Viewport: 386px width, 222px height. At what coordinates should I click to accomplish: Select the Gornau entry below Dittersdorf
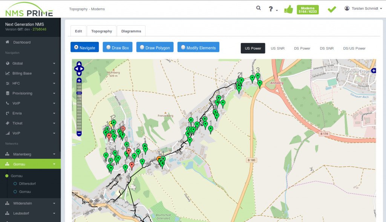(25, 192)
